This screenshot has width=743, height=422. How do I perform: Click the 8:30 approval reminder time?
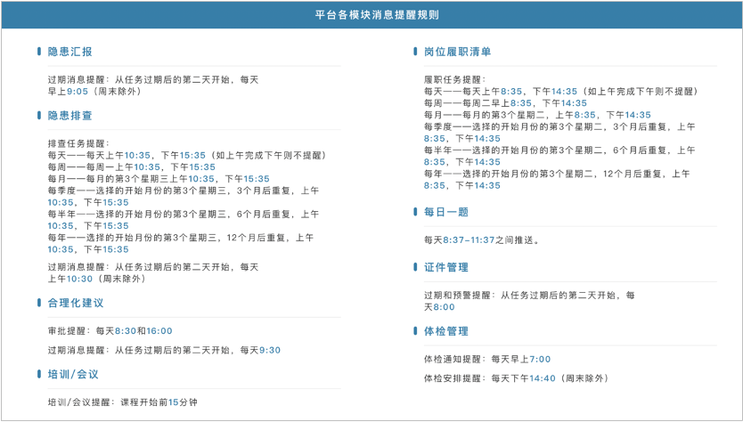(126, 331)
